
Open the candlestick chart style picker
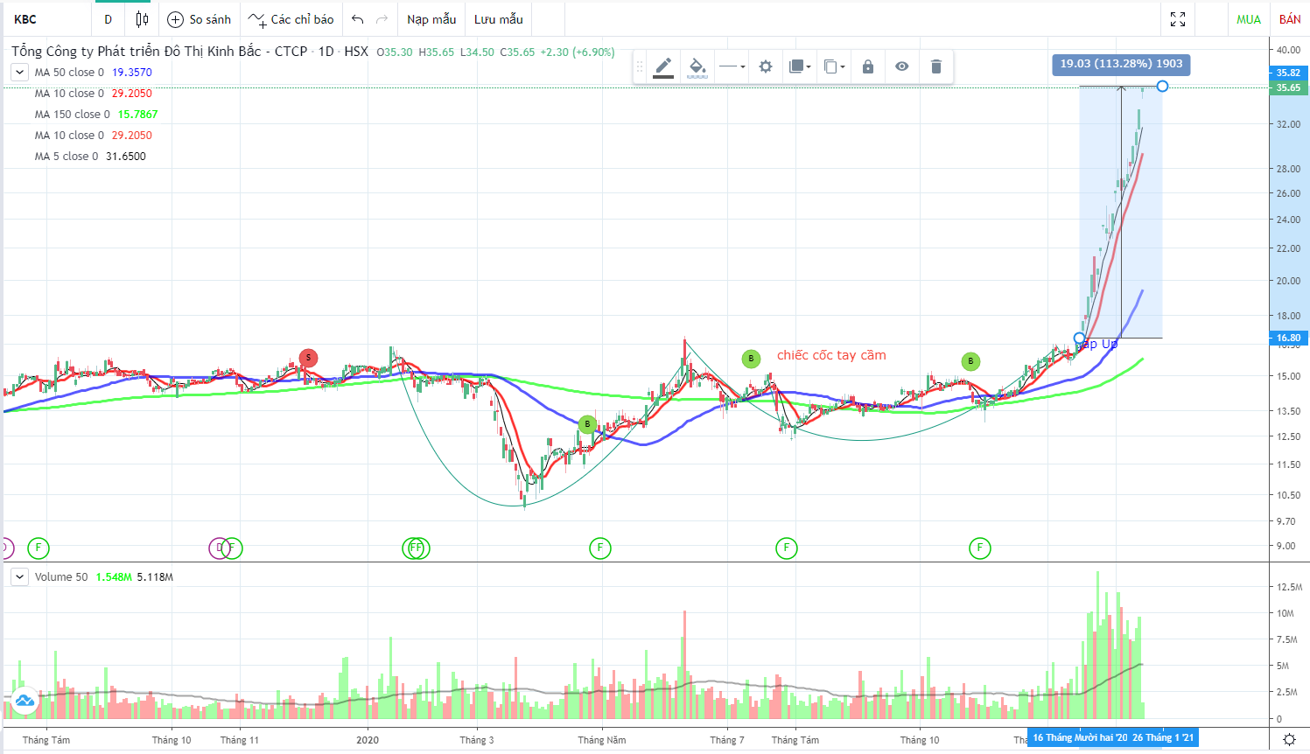point(142,19)
